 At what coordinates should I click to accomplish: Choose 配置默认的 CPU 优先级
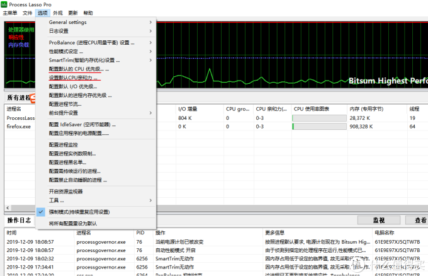tap(96, 69)
